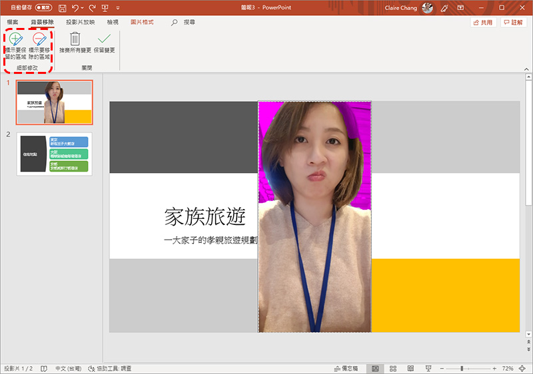Image resolution: width=533 pixels, height=374 pixels.
Task: Go to next slide double-arrow
Action: tap(528, 349)
